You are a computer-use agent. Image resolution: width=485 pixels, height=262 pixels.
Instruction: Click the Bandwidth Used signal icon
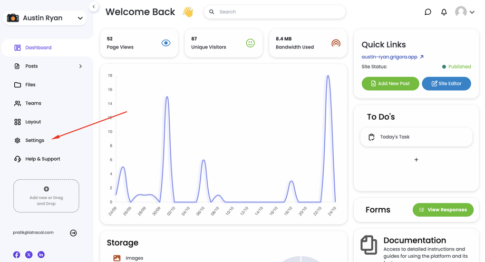(336, 43)
